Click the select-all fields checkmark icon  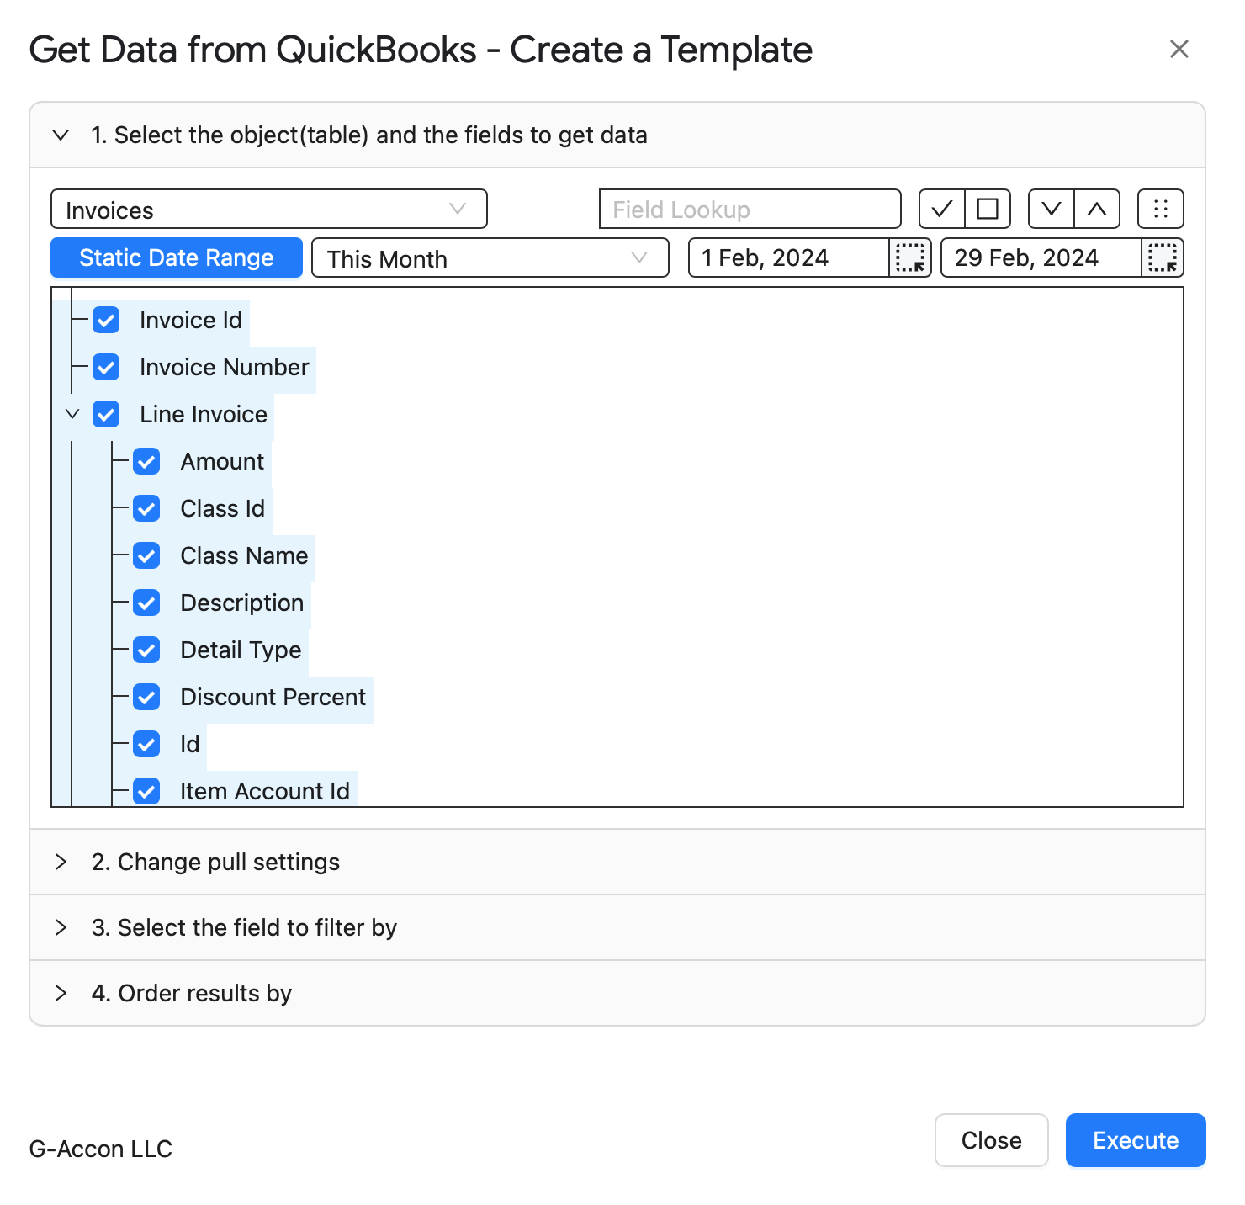pos(942,209)
